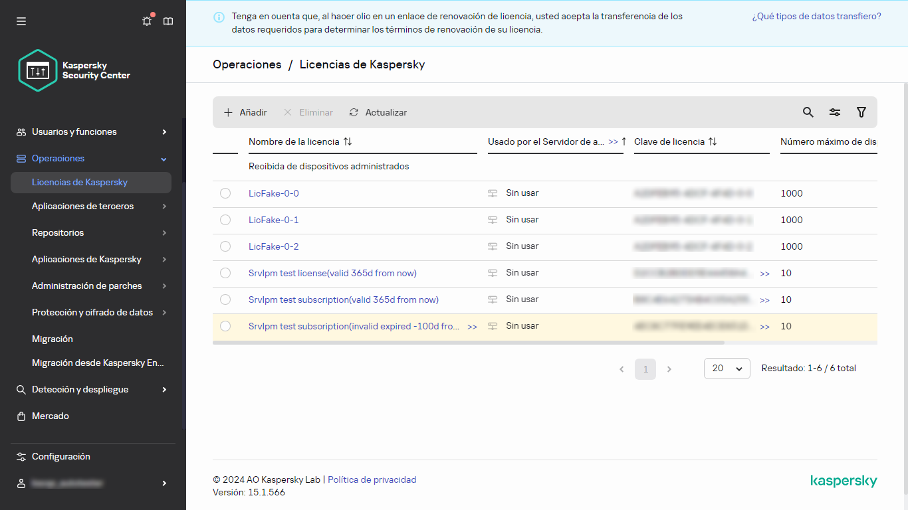Open the page size dropdown showing 20
908x510 pixels.
click(727, 368)
